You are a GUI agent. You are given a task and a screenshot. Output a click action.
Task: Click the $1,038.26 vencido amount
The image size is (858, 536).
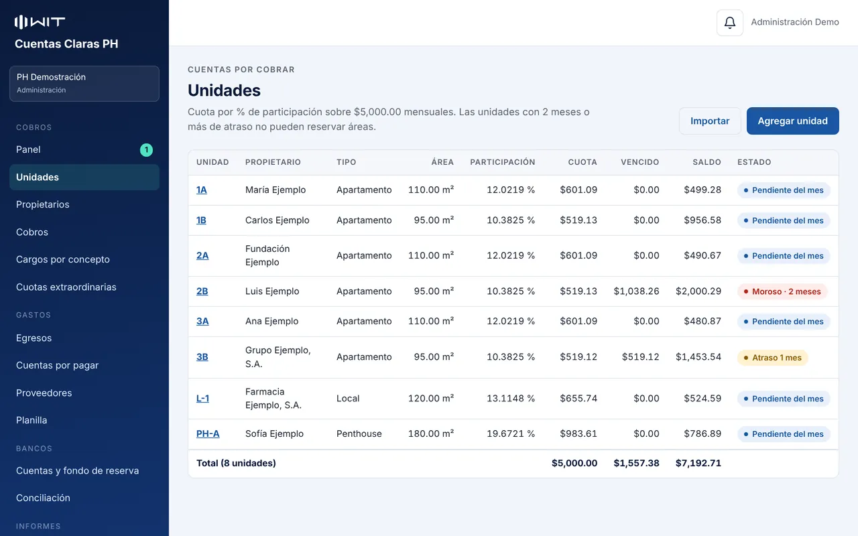[x=637, y=291]
